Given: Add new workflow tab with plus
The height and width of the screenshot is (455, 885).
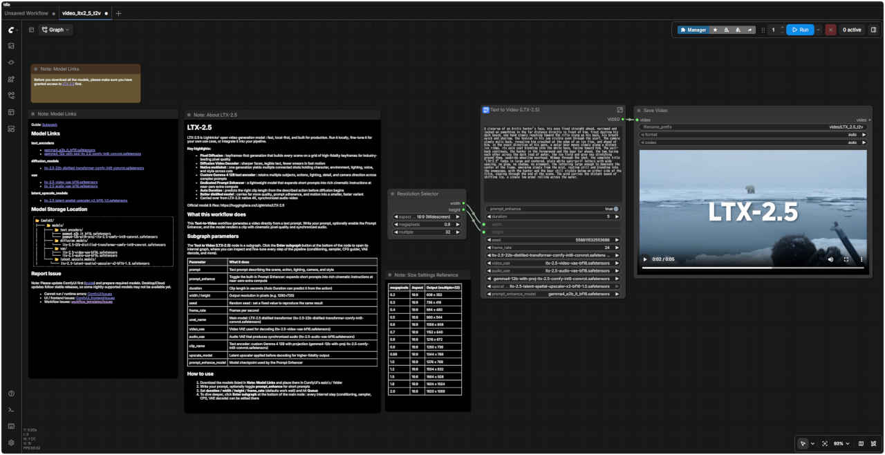Looking at the screenshot, I should (118, 13).
